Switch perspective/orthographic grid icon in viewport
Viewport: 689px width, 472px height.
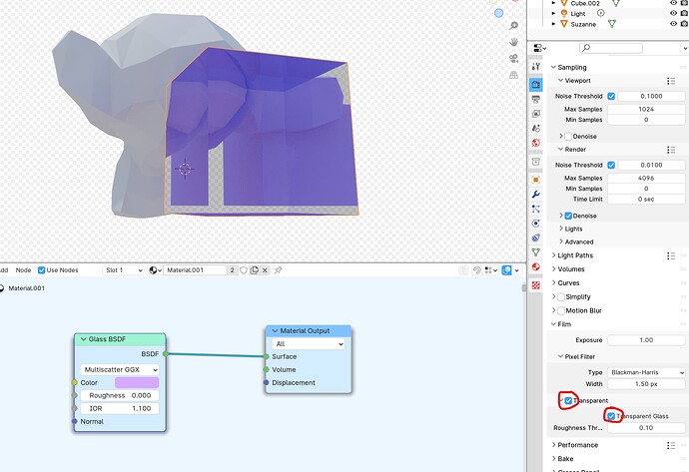coord(513,75)
